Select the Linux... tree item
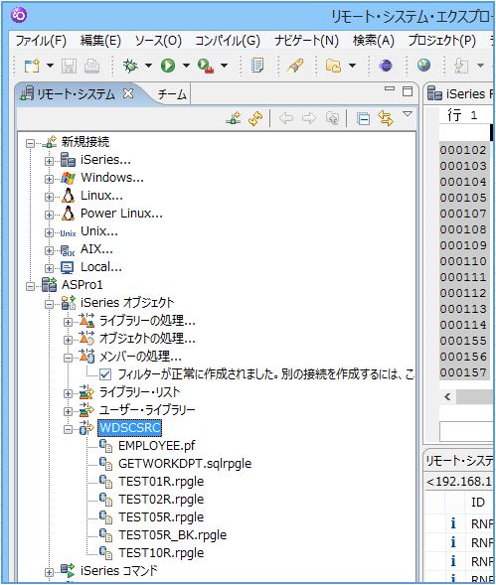Image resolution: width=496 pixels, height=585 pixels. tap(101, 196)
